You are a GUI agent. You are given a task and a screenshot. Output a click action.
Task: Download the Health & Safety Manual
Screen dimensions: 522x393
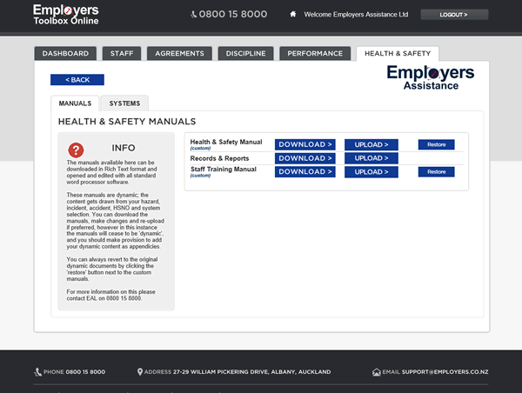[x=305, y=144]
